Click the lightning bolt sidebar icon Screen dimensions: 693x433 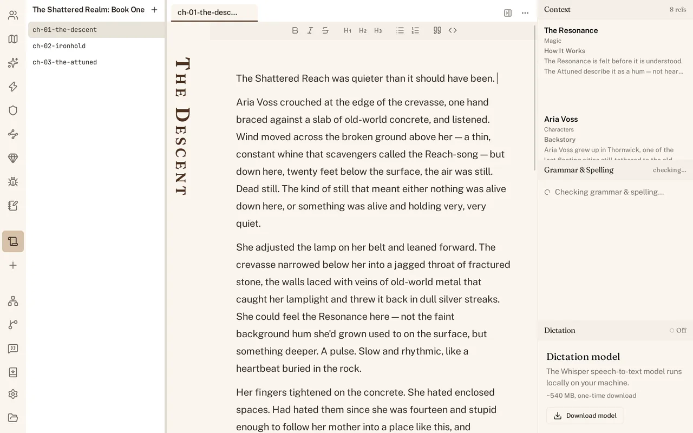click(x=13, y=87)
